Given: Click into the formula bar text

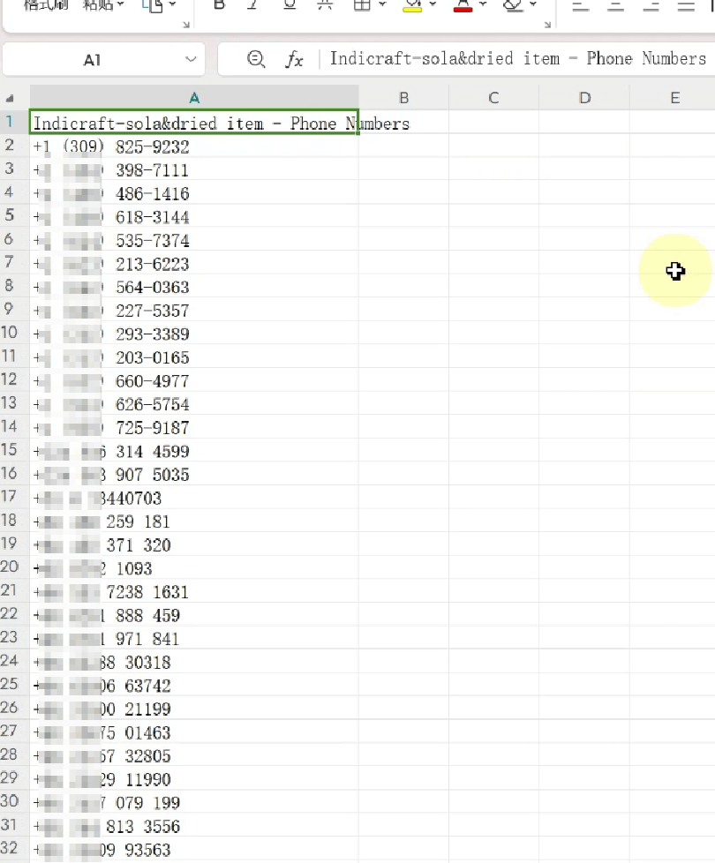Looking at the screenshot, I should (x=517, y=58).
